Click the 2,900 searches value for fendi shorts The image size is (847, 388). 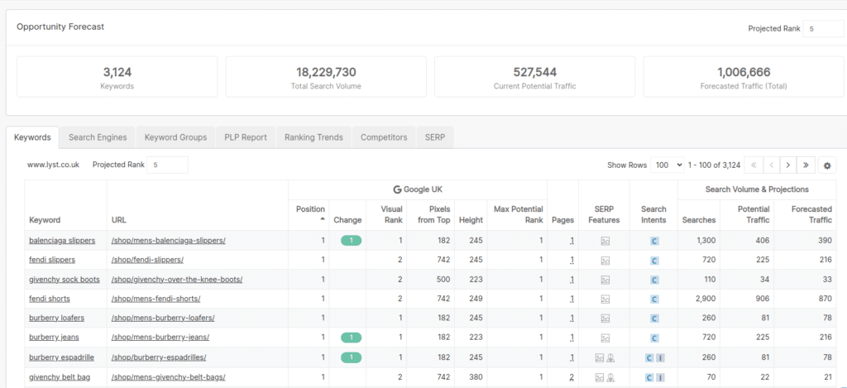click(x=706, y=299)
